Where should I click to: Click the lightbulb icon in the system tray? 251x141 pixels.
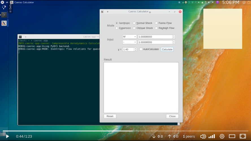tap(189, 2)
